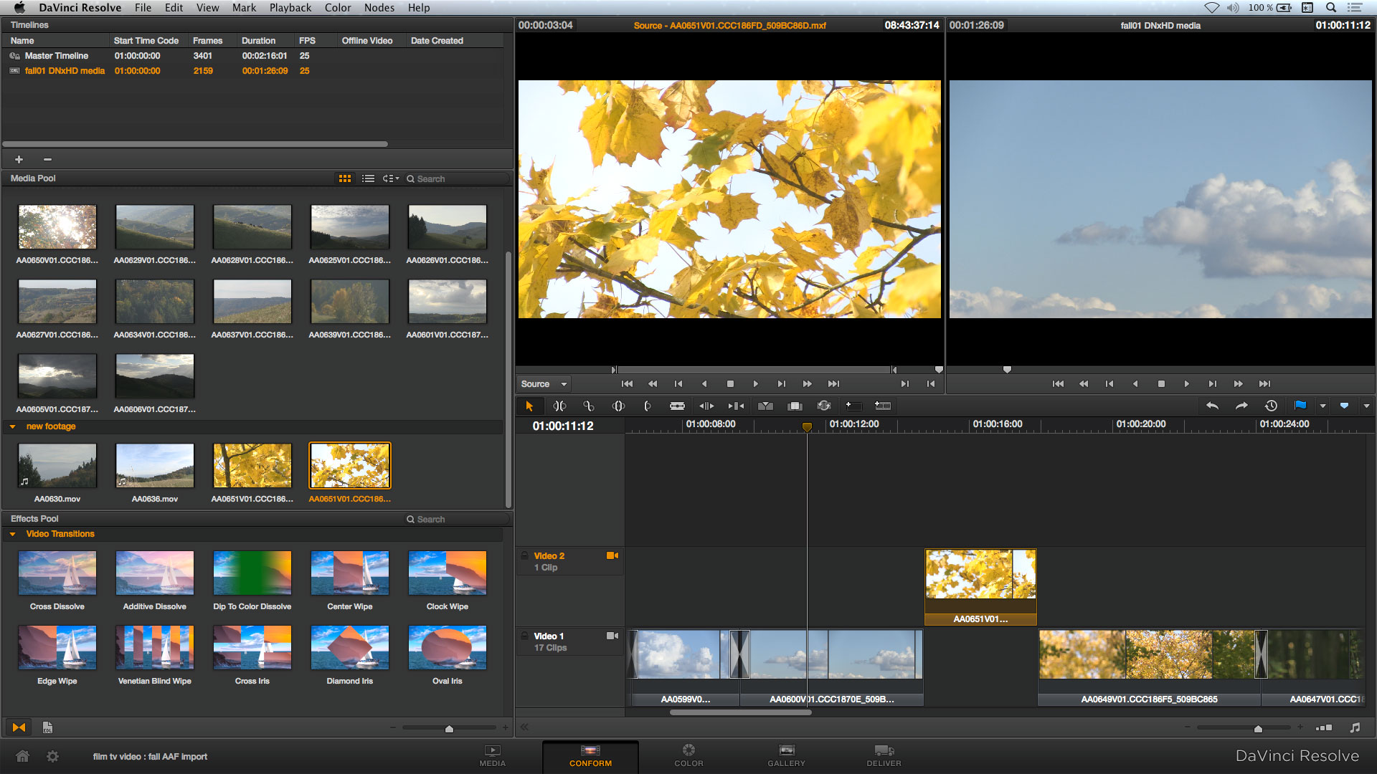
Task: Click the redo arrow in timeline toolbar
Action: (x=1241, y=406)
